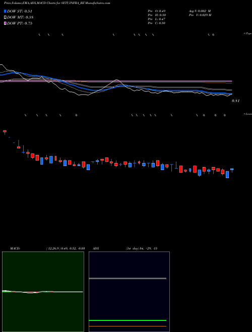Select the 'DOW PT: 0.75' legend label
The image size is (252, 332).
(20, 23)
